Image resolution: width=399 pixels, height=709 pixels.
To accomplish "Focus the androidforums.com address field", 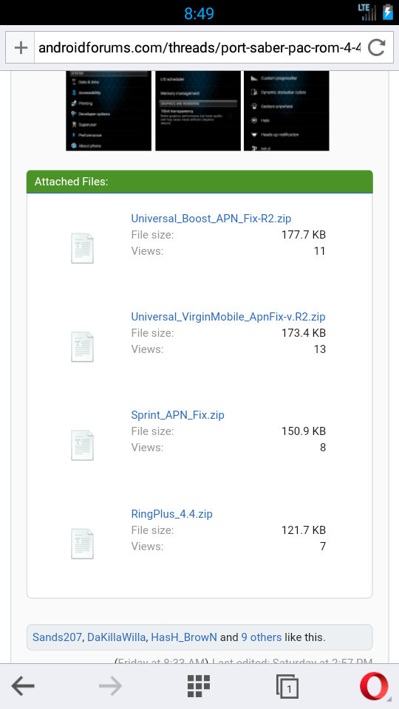I will point(199,47).
